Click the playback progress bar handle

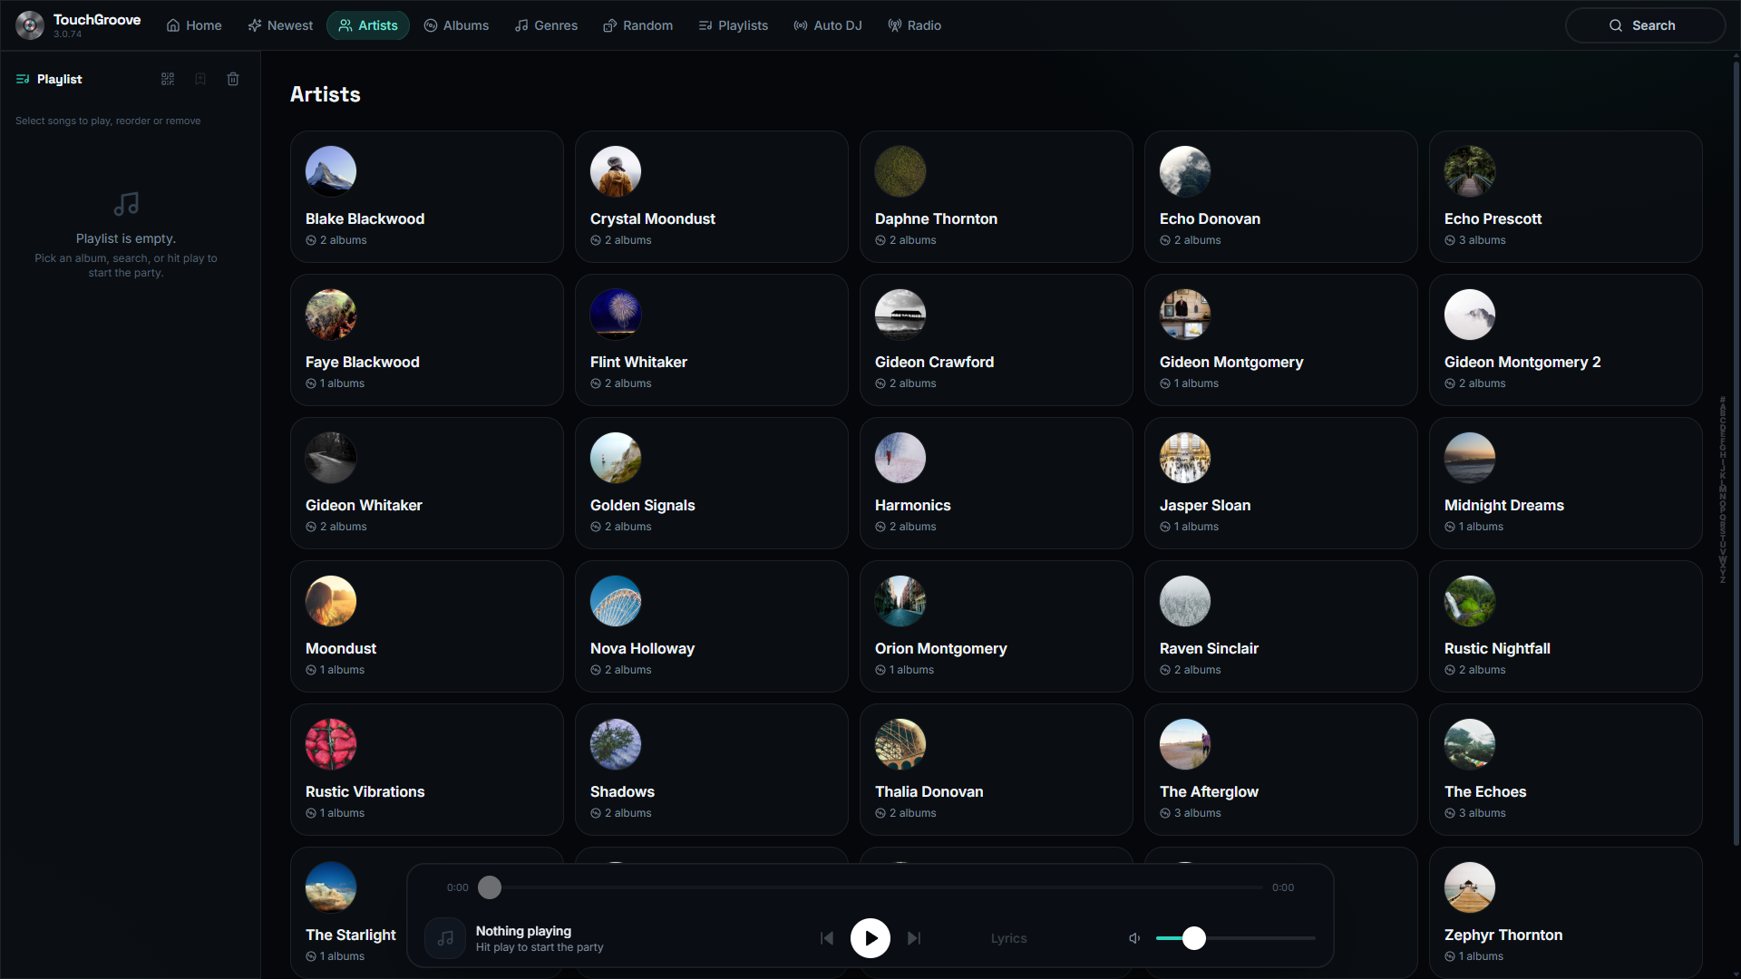point(490,887)
